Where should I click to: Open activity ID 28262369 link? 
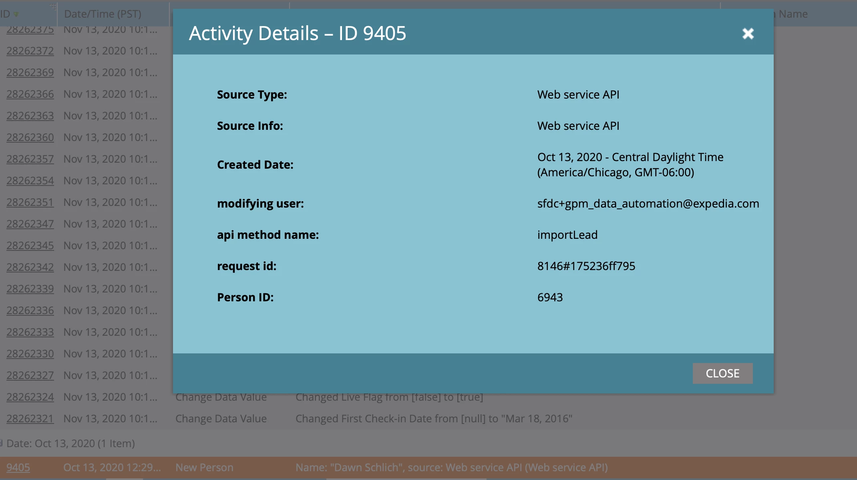(30, 73)
